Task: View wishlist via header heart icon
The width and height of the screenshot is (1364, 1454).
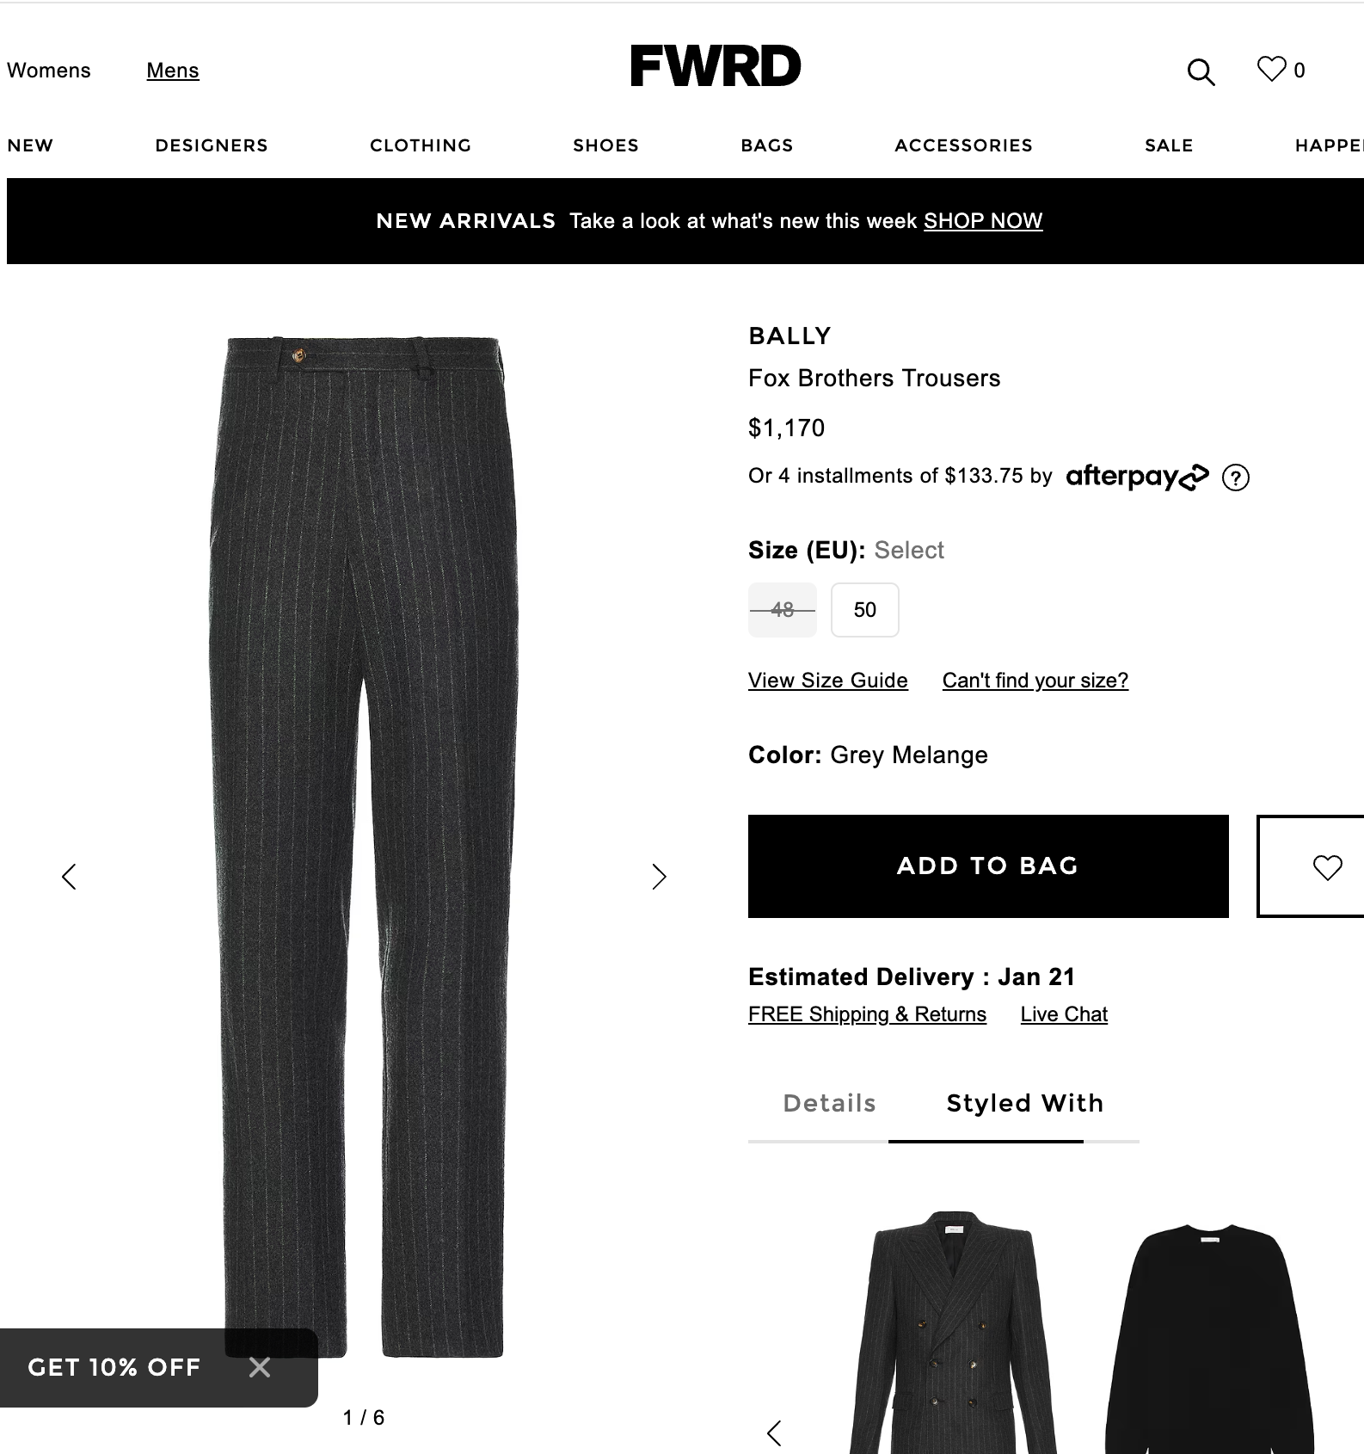Action: coord(1271,69)
